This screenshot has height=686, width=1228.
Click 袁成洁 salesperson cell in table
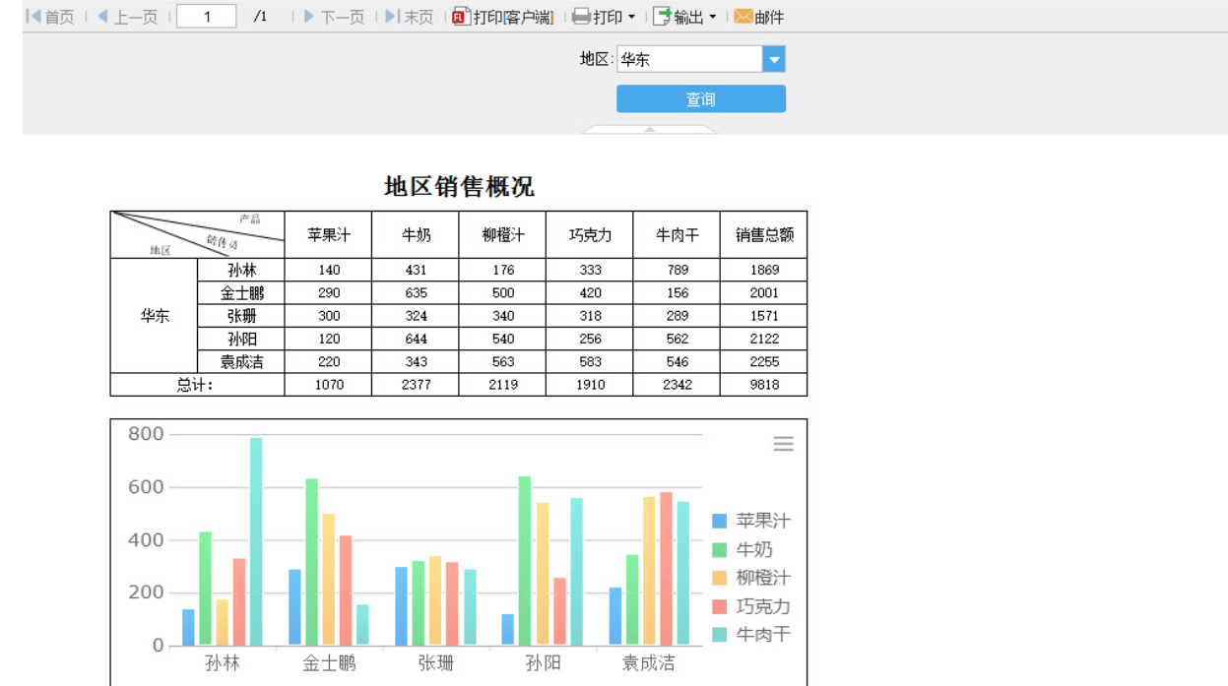tap(241, 362)
